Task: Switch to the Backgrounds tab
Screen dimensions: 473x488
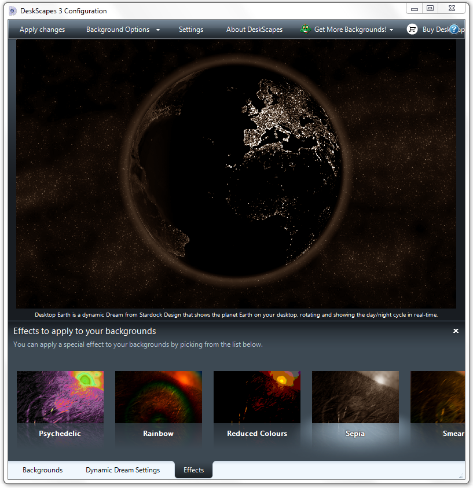Action: 43,470
